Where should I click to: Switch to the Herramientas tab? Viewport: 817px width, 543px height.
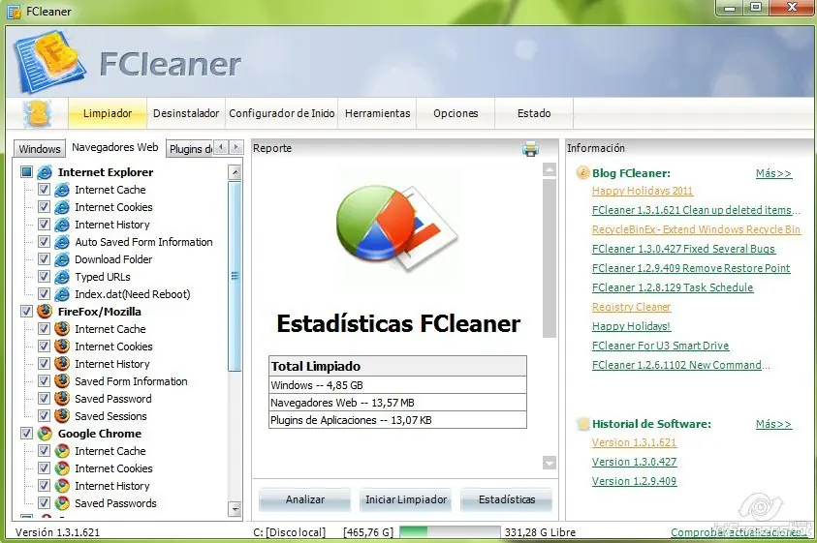pyautogui.click(x=377, y=113)
